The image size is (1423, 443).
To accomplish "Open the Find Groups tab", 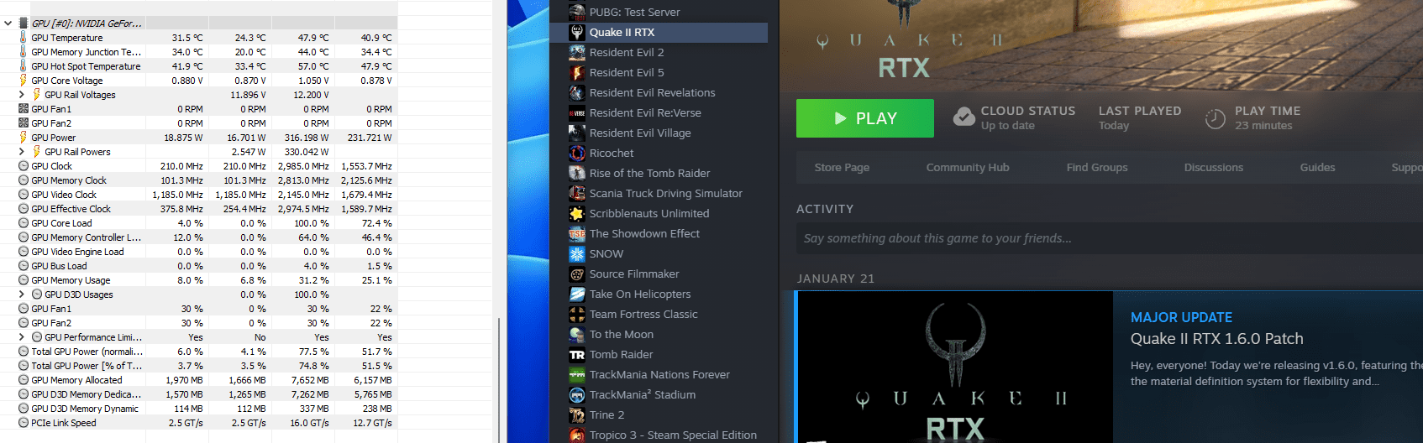I will (x=1097, y=168).
